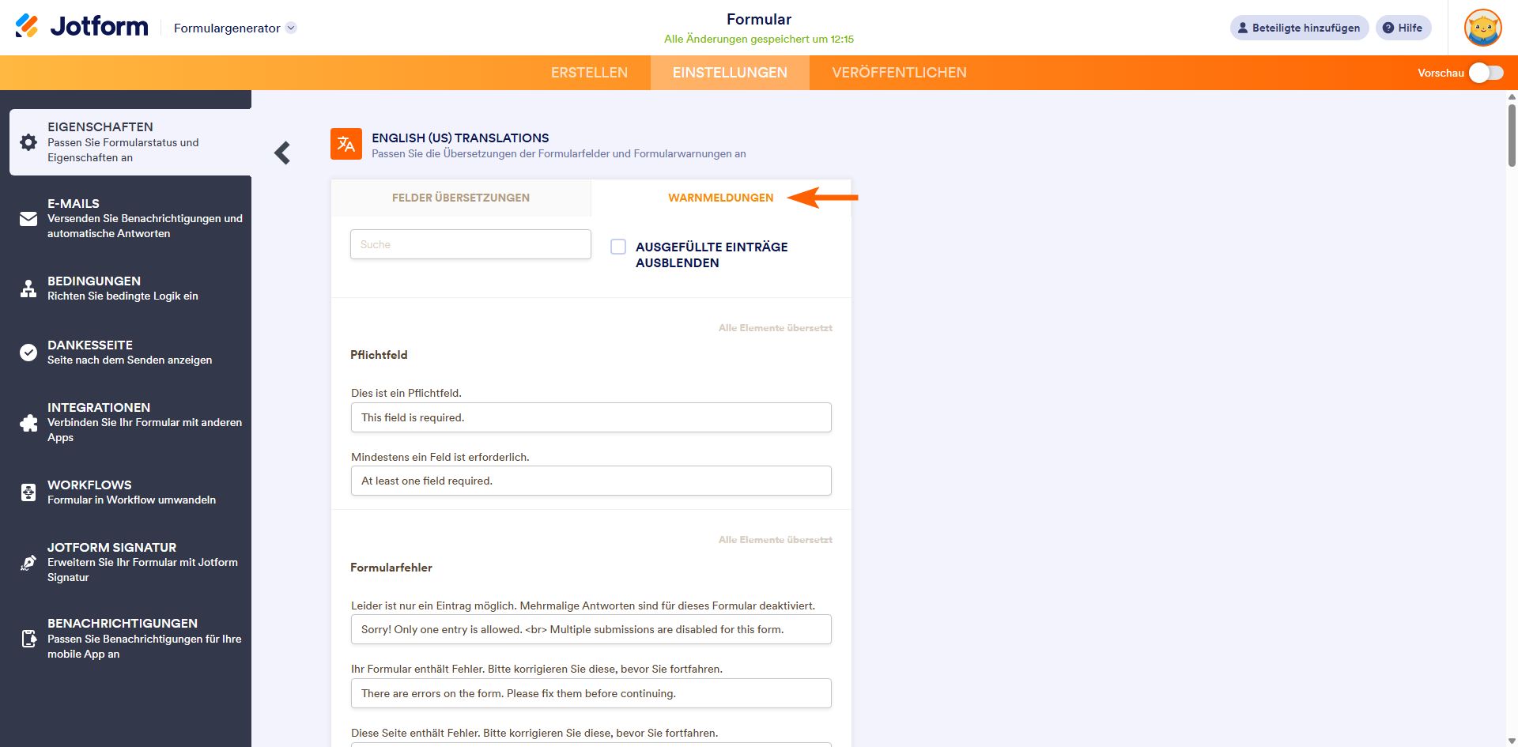Open the Integrationen apps panel
The width and height of the screenshot is (1518, 747).
126,422
